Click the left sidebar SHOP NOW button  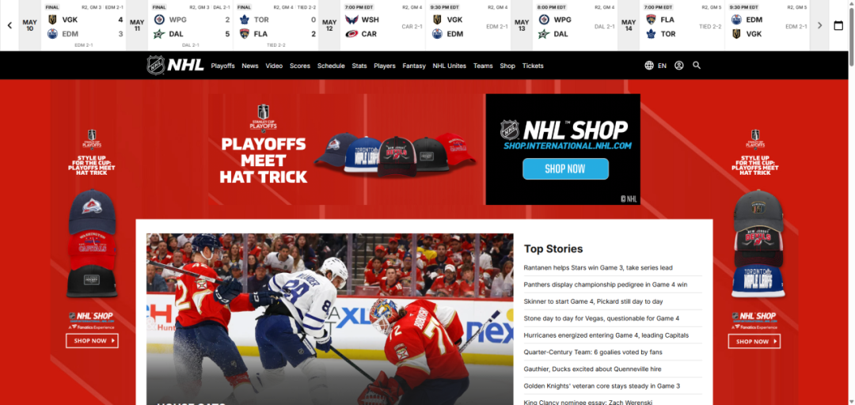[92, 341]
